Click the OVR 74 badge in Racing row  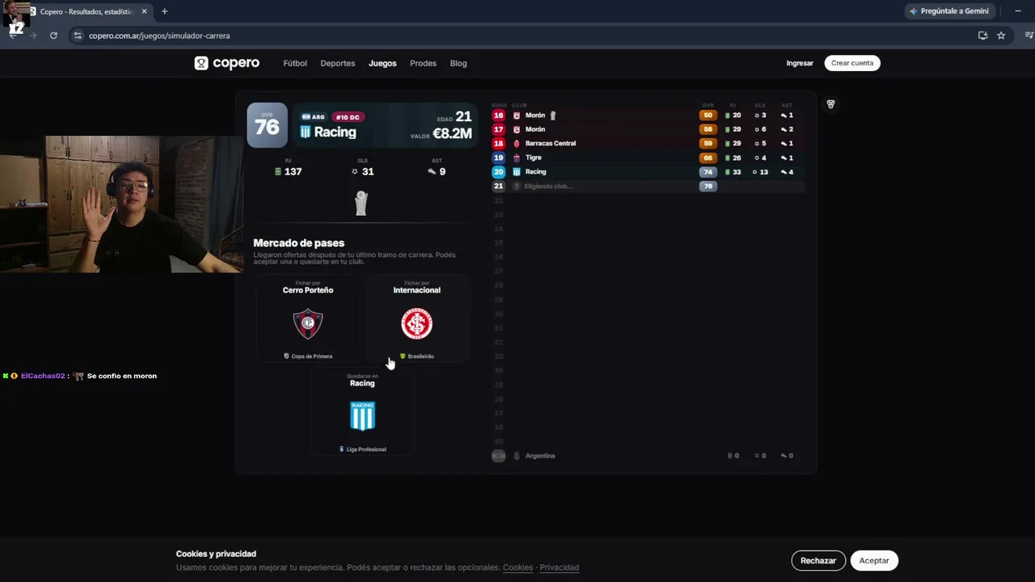point(708,172)
